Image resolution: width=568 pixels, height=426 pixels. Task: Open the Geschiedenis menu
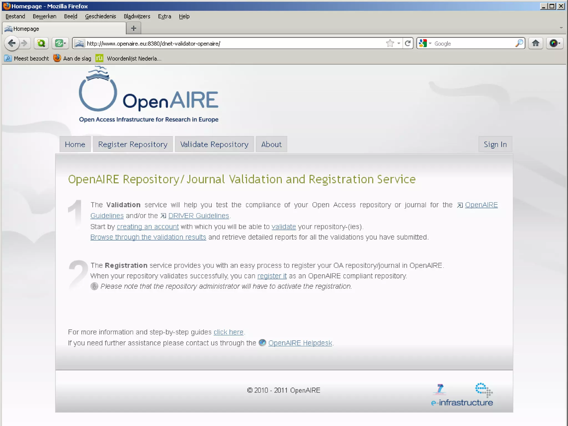point(100,16)
